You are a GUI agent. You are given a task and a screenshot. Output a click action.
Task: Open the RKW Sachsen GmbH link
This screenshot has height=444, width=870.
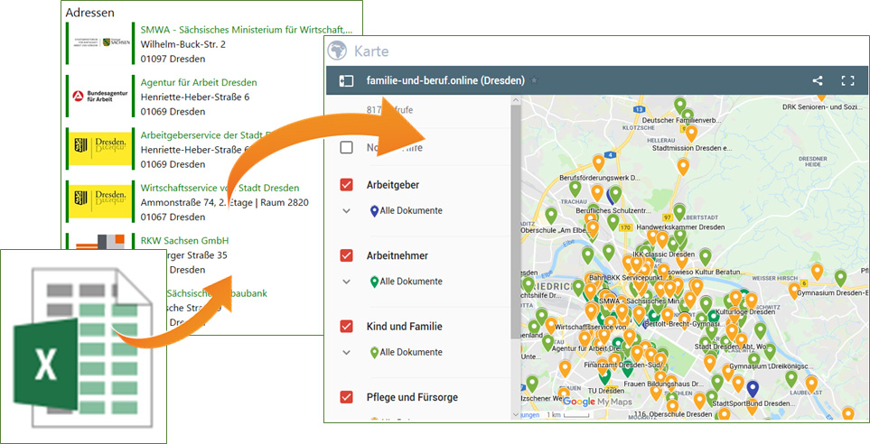pos(184,241)
